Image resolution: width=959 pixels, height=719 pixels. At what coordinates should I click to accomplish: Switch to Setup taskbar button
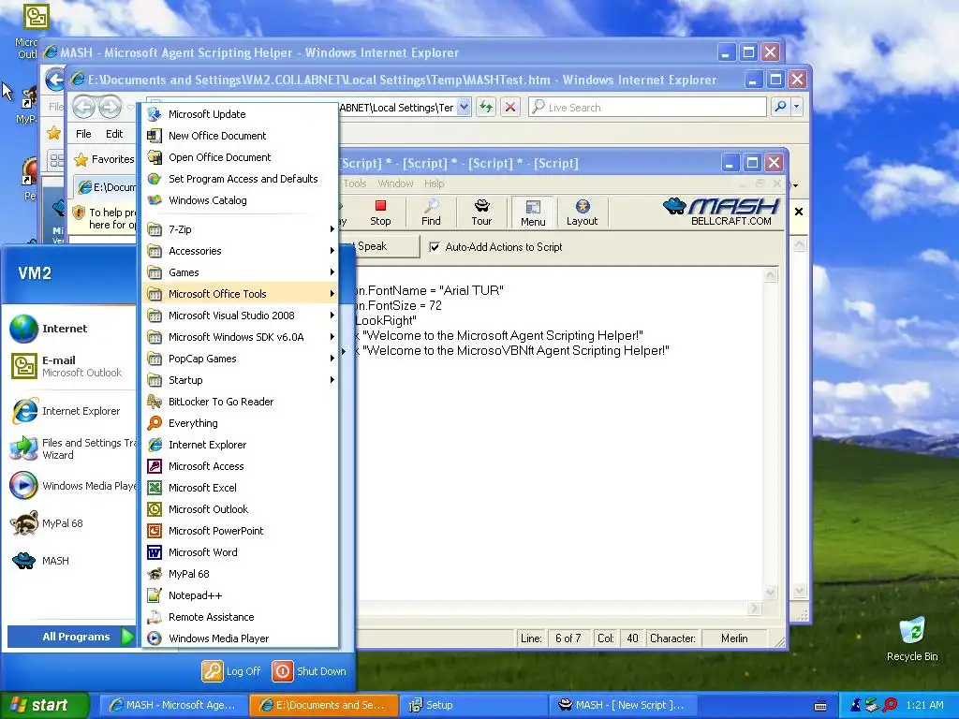tap(475, 705)
